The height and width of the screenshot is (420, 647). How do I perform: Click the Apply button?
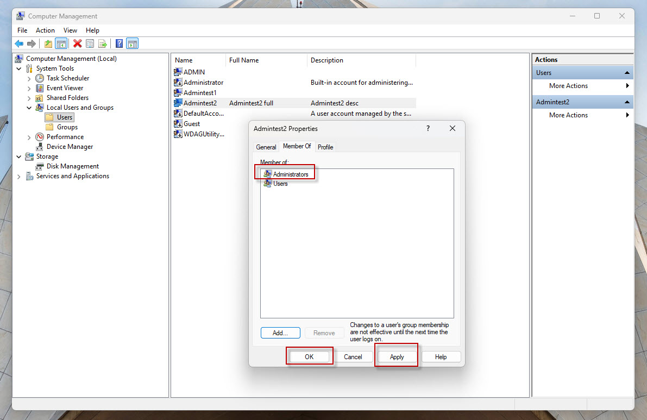[x=397, y=357]
